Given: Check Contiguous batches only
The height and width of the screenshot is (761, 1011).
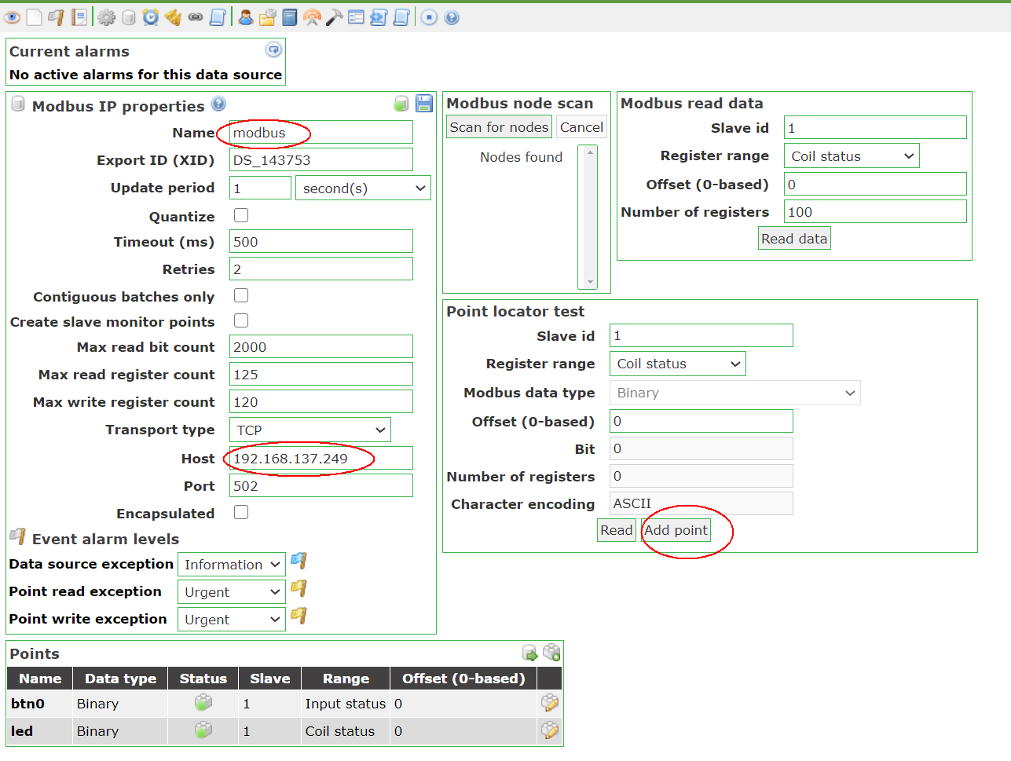Looking at the screenshot, I should [241, 295].
